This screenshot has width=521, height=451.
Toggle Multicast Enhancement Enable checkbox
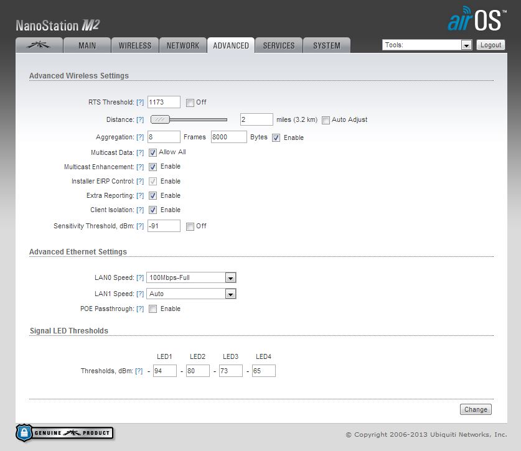click(x=153, y=167)
